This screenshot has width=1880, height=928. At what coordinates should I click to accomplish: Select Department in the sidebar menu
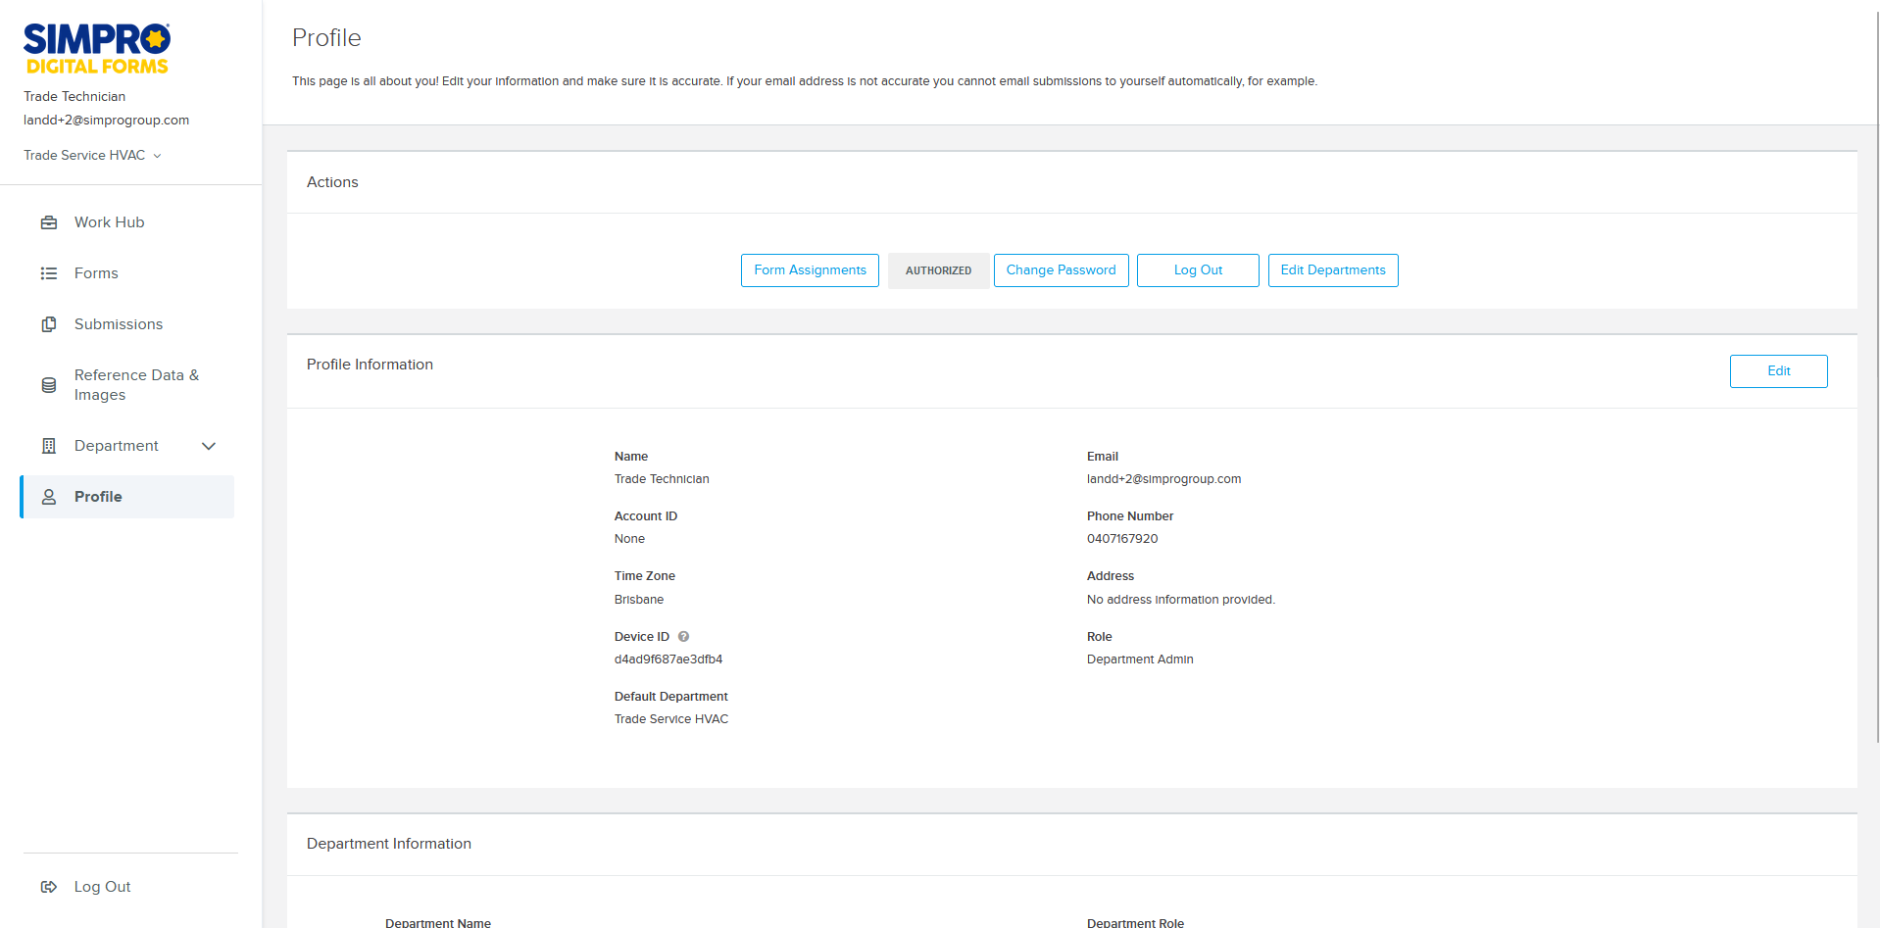tap(127, 446)
